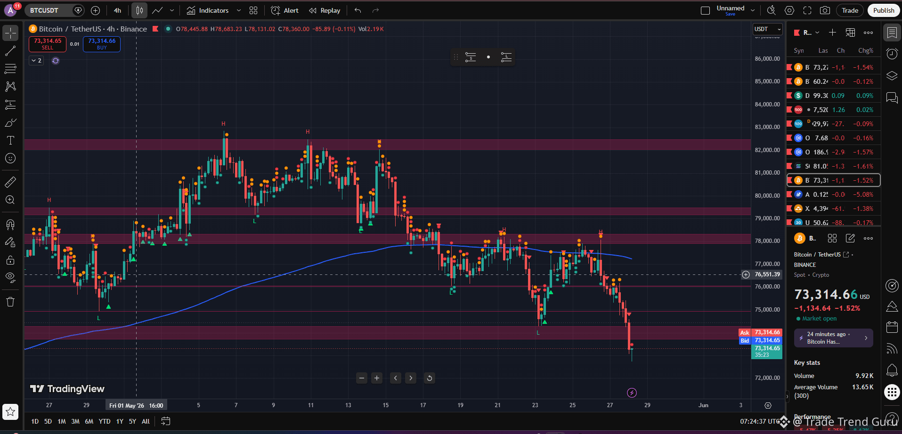This screenshot has height=434, width=902.
Task: Undo the last chart action
Action: [358, 10]
